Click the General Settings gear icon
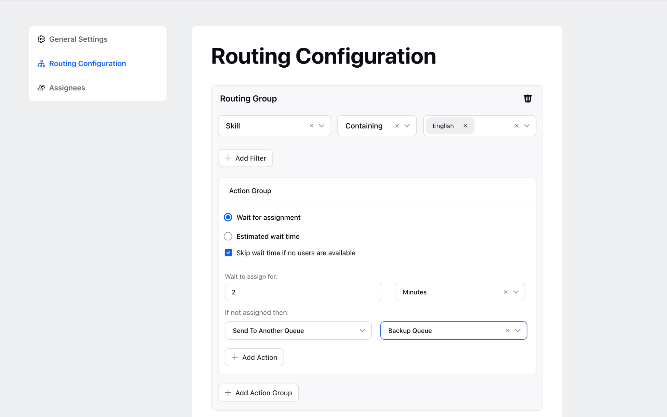The width and height of the screenshot is (667, 417). tap(41, 39)
